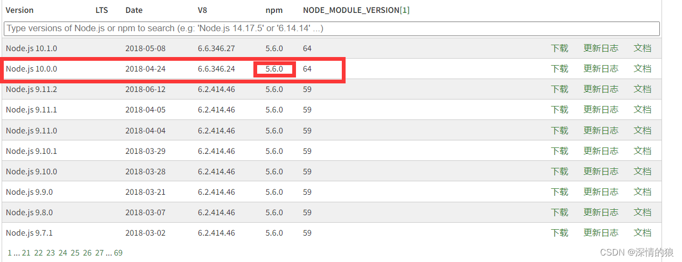Open 下载 link for Node.js 9.11.1
682x262 pixels.
560,110
